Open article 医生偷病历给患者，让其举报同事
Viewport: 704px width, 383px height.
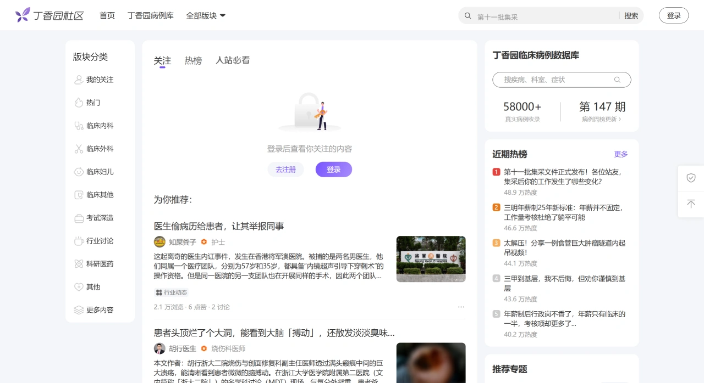(x=219, y=226)
